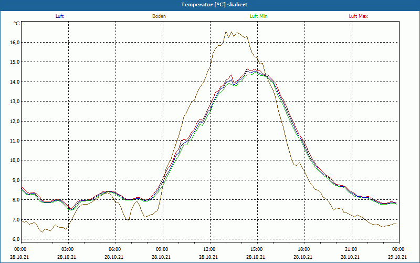
Task: Click the 09:00 time axis label
Action: point(163,249)
